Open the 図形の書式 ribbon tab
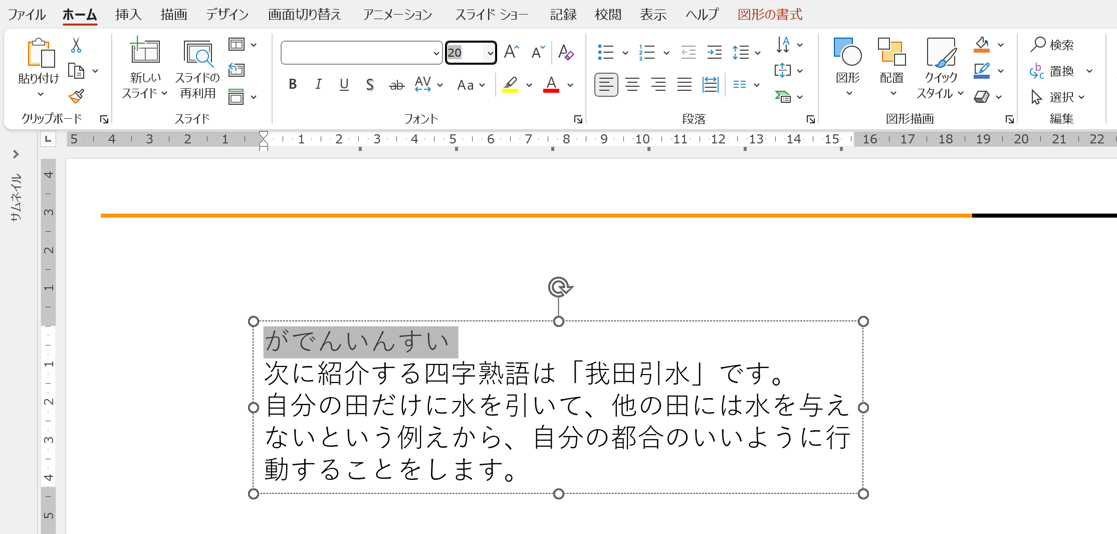The height and width of the screenshot is (534, 1117). point(769,15)
